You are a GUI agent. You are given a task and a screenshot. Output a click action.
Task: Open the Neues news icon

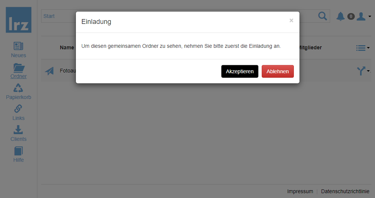pyautogui.click(x=18, y=46)
